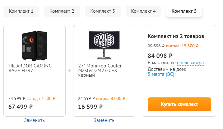Click the PC price 67 499 ₽
223x129 pixels.
click(x=20, y=107)
